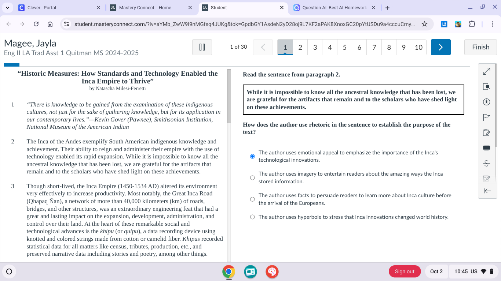Image resolution: width=501 pixels, height=281 pixels.
Task: Click the Sign out button
Action: click(405, 271)
